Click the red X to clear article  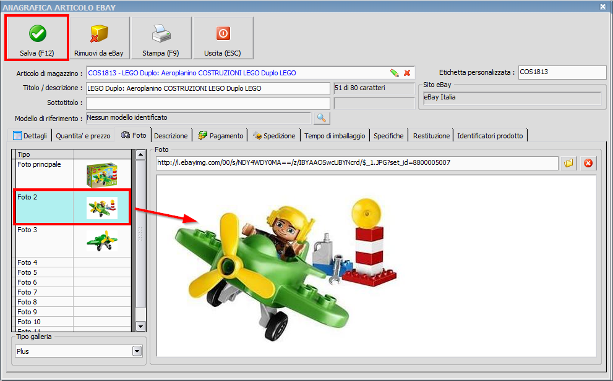[x=407, y=73]
